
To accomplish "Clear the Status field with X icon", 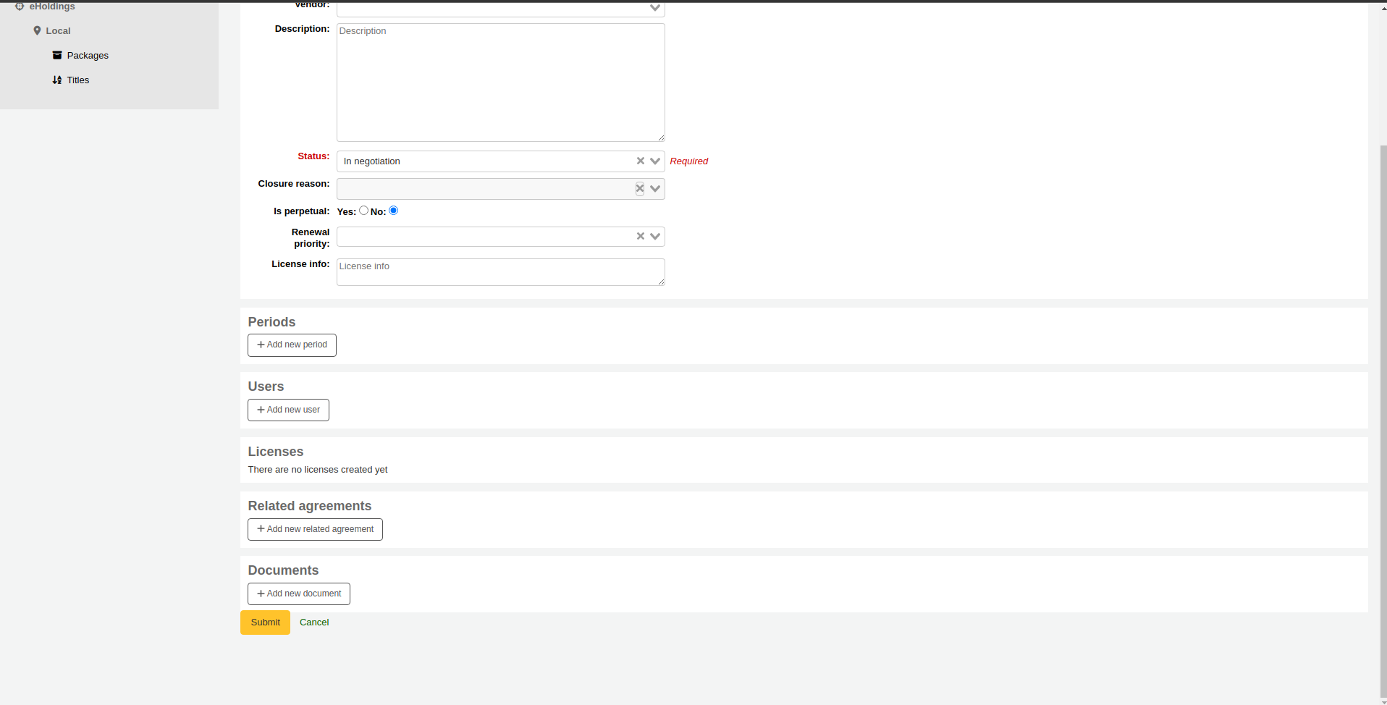I will 640,161.
